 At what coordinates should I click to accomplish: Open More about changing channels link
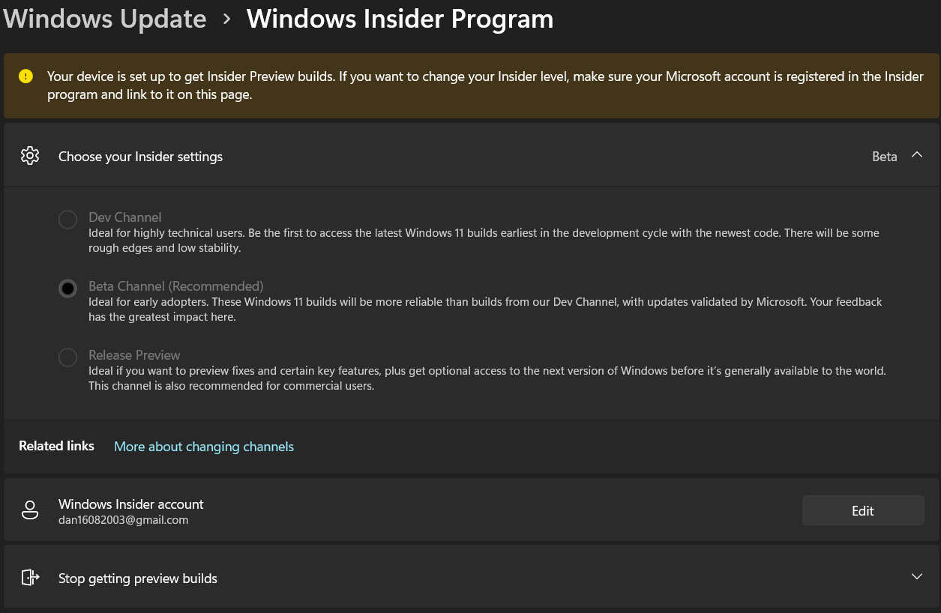204,447
